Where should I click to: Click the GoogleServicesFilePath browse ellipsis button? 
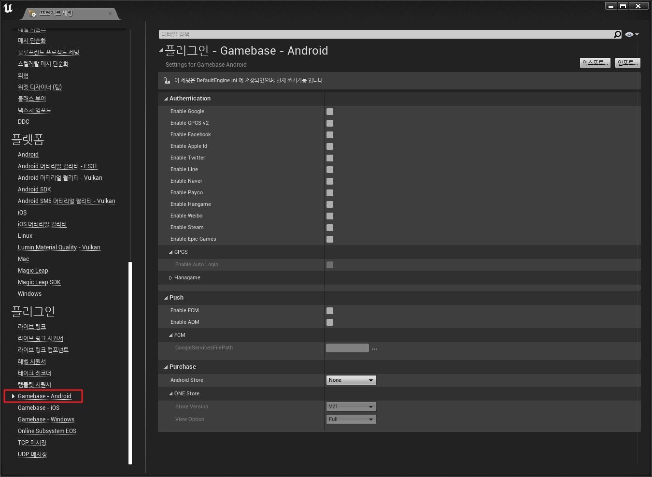tap(374, 348)
